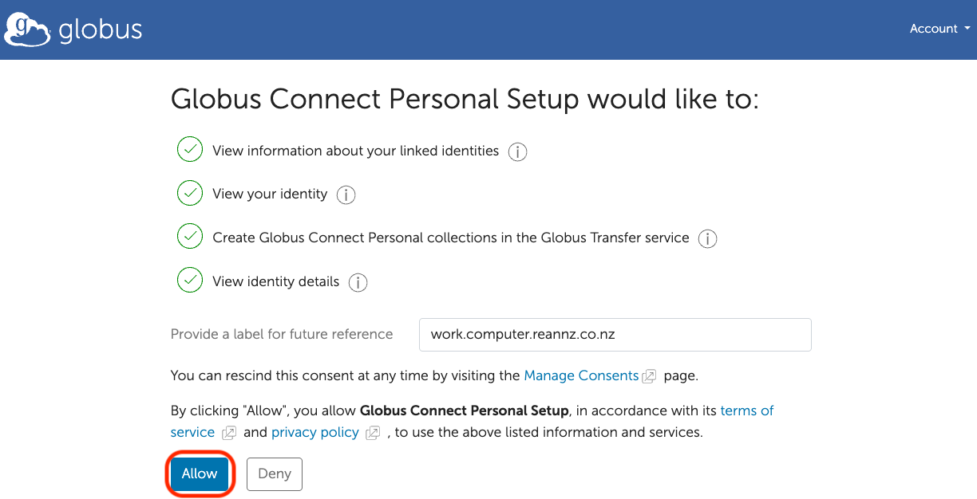Follow the terms of service link
Screen dimensions: 977x499
tap(747, 411)
